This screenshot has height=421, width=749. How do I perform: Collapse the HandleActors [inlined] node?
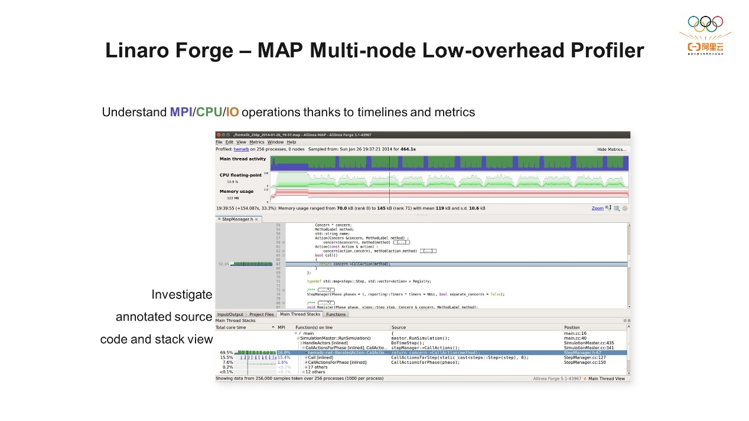pyautogui.click(x=301, y=343)
